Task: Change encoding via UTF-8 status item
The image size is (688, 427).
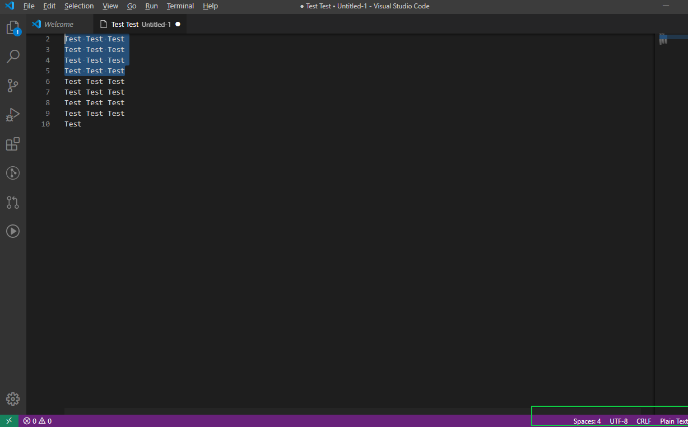Action: [x=619, y=421]
